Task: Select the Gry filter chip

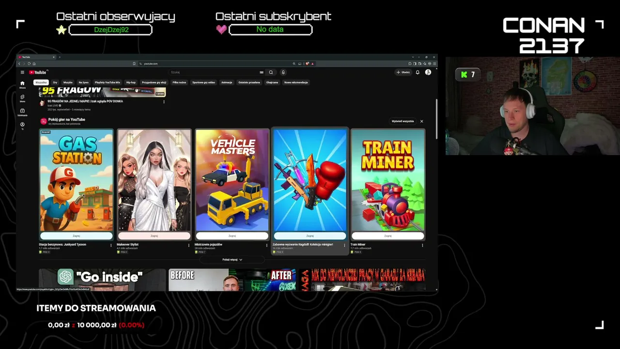Action: (x=55, y=82)
